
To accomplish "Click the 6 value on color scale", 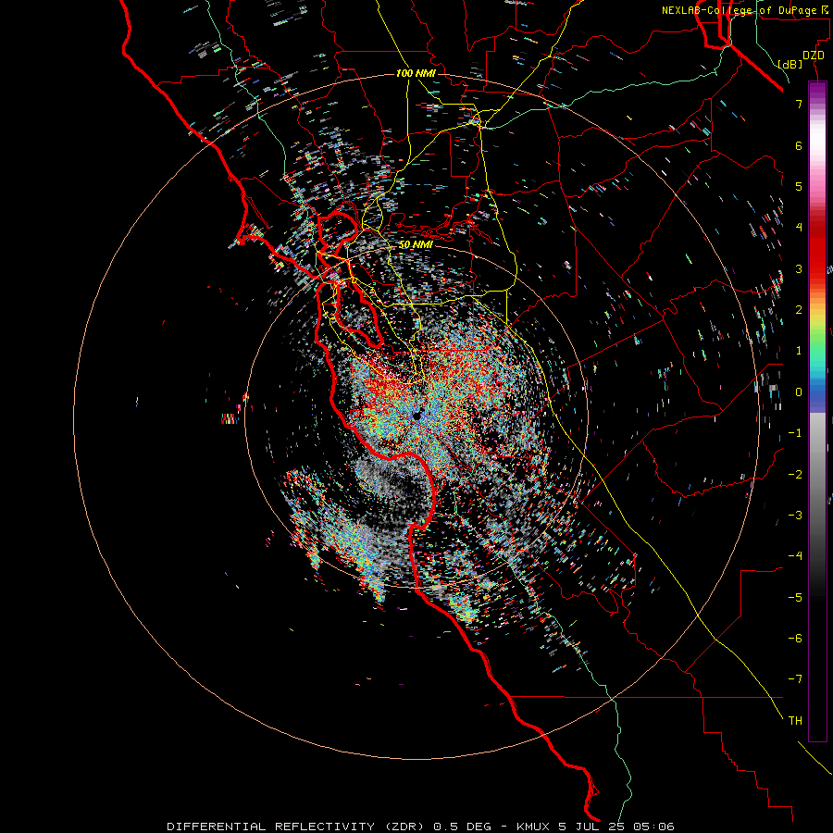I will tap(799, 145).
